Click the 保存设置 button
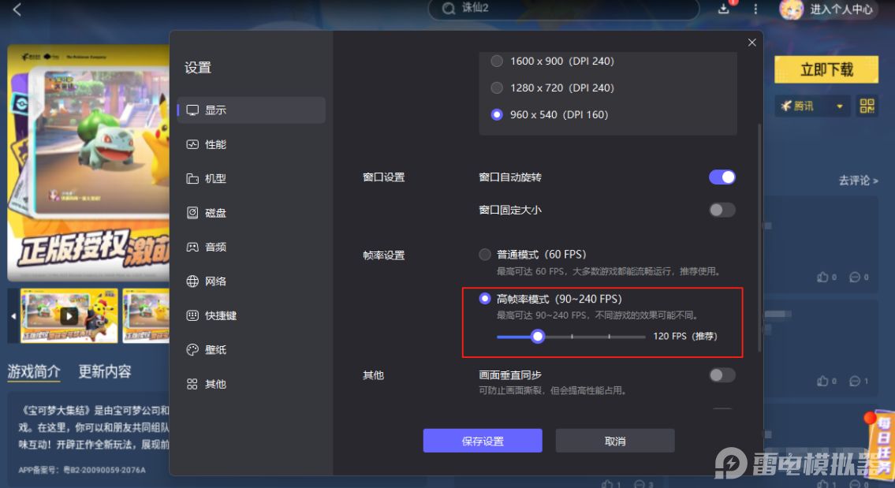Viewport: 895px width, 488px height. pos(483,441)
